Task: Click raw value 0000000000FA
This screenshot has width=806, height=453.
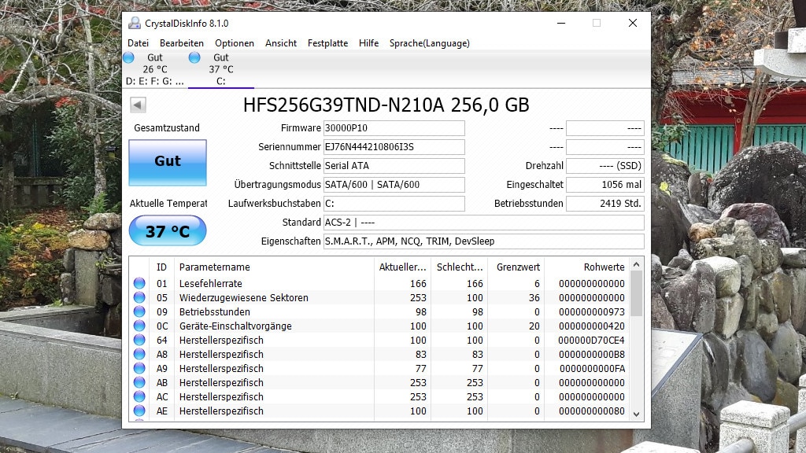Action: [592, 369]
